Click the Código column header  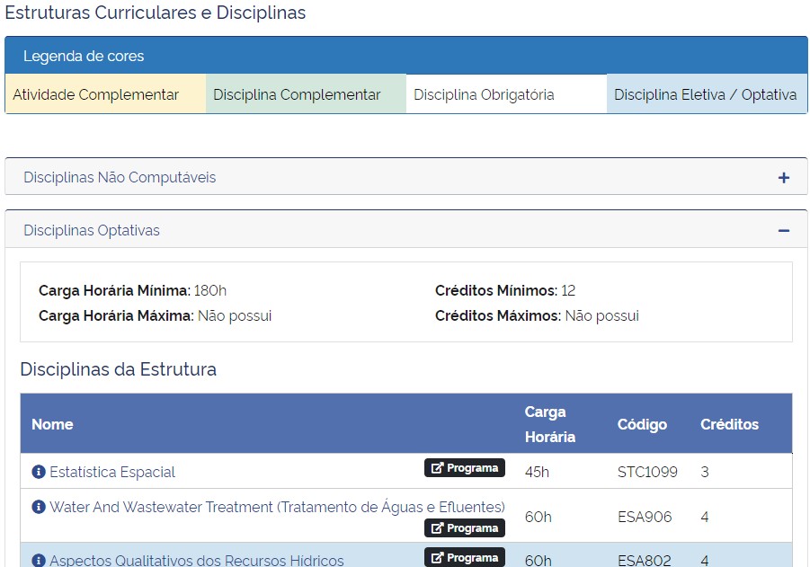click(x=642, y=424)
